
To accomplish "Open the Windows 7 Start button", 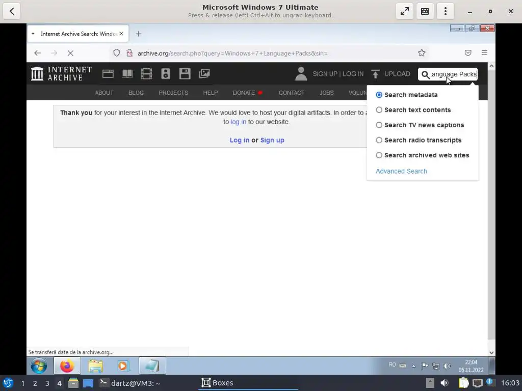I will tap(39, 366).
